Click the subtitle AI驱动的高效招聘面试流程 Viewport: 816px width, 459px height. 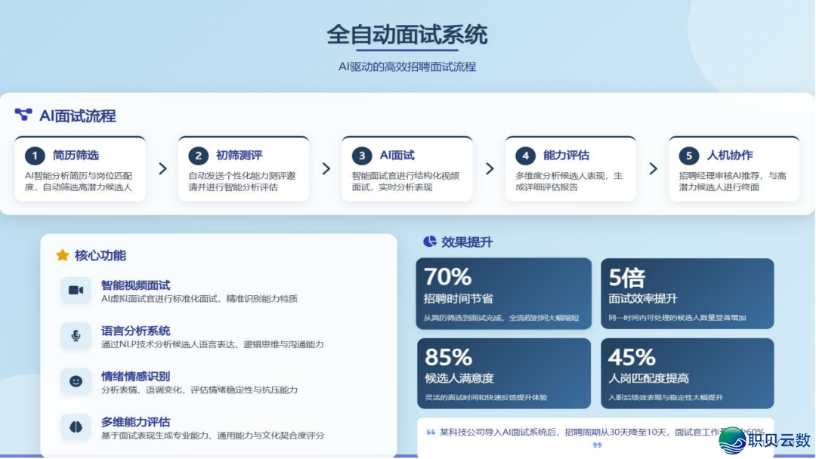(407, 66)
